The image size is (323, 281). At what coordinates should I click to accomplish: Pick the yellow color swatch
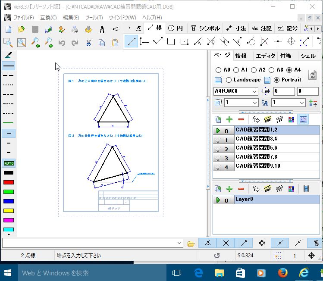pos(9,211)
